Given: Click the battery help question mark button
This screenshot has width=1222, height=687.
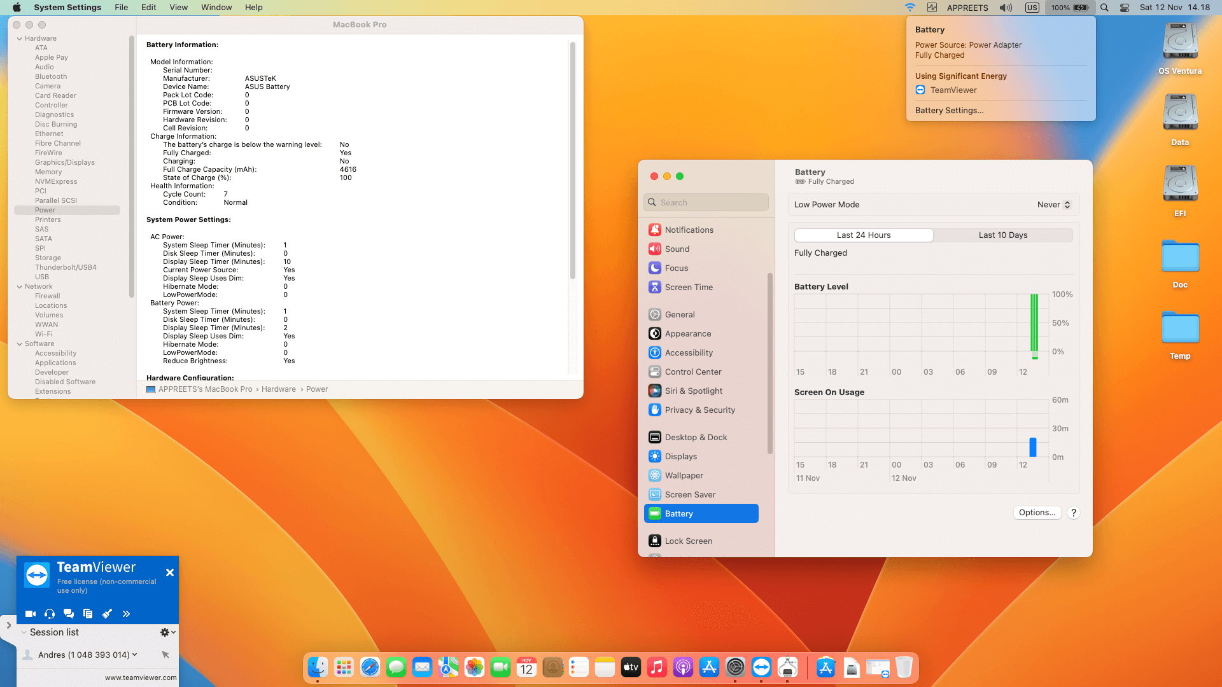Looking at the screenshot, I should (1074, 513).
